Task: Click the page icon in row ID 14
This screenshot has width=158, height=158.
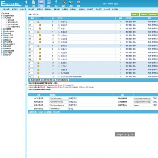Action: coord(40,35)
